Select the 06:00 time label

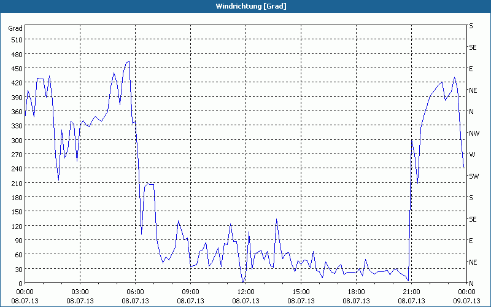tap(135, 292)
